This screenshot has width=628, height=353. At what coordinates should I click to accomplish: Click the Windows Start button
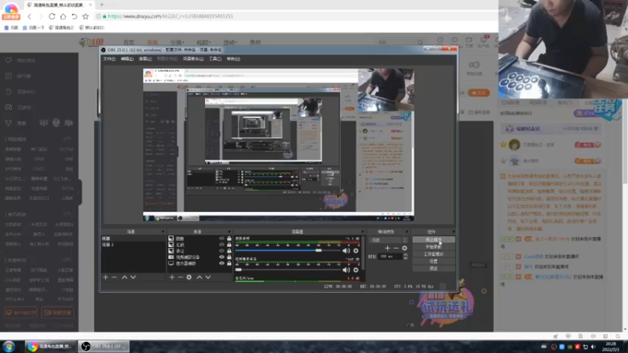pos(9,347)
